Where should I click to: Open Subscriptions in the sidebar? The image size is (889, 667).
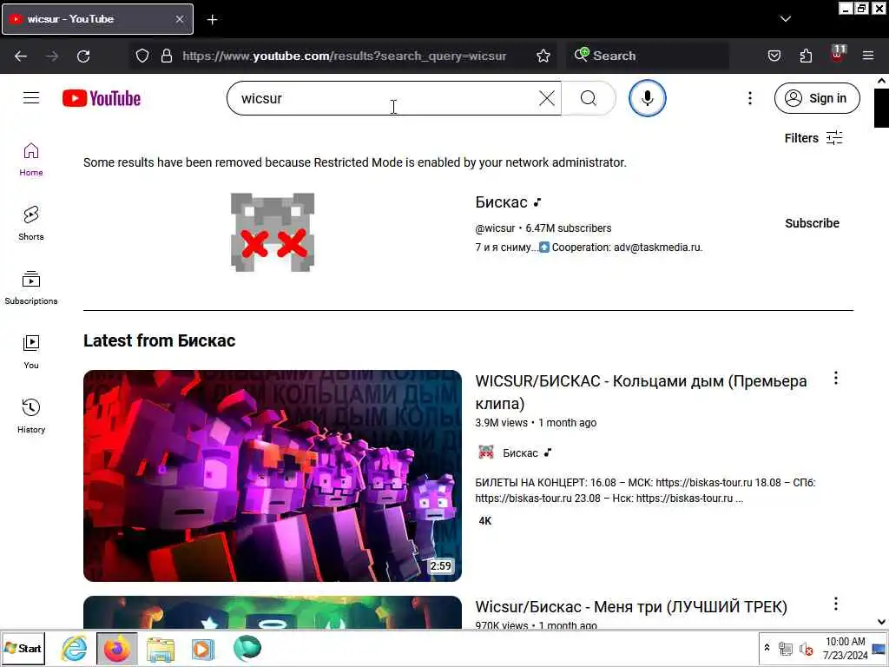31,288
